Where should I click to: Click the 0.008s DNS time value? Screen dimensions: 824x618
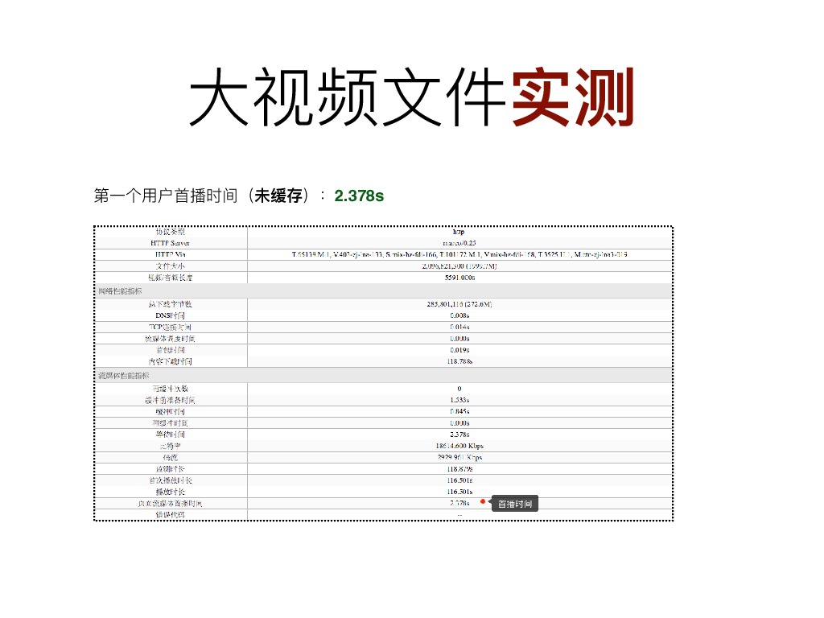point(459,315)
